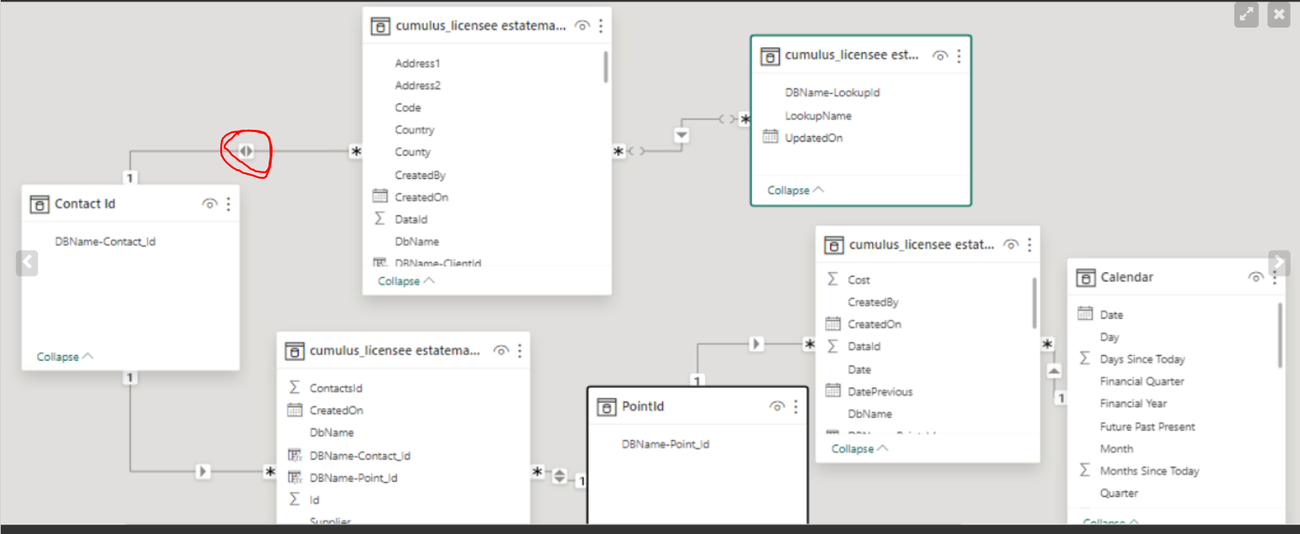Viewport: 1300px width, 534px height.
Task: Click header icon of table containing ContactsId
Action: 294,350
